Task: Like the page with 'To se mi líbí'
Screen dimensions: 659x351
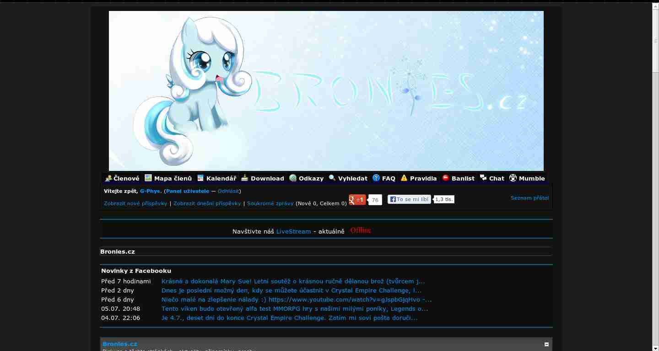Action: coord(409,199)
